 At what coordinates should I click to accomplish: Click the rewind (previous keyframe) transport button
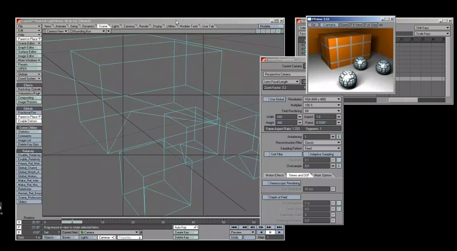tap(244, 227)
